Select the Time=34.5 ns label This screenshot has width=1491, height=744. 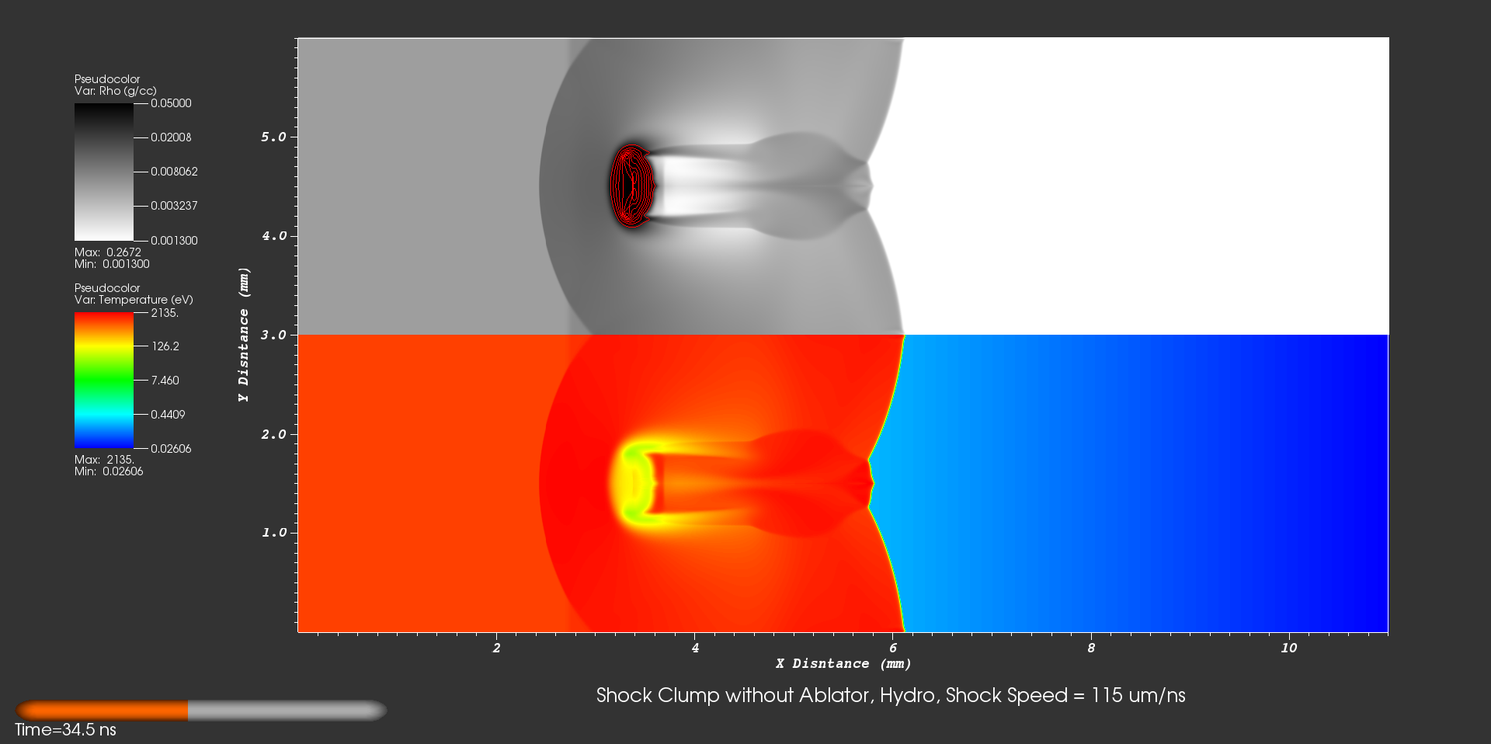pos(65,730)
